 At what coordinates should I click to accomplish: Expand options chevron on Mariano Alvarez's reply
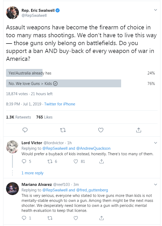click(x=155, y=185)
